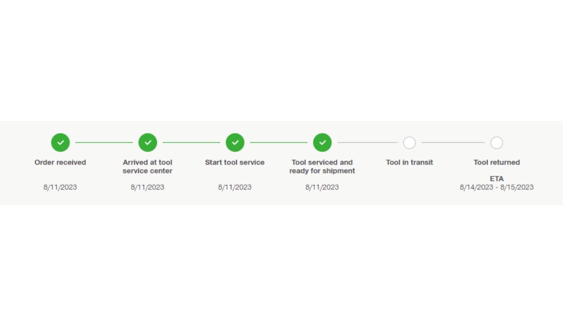Screen dimensions: 563x322
Task: Click the date under Order received
Action: [x=60, y=187]
